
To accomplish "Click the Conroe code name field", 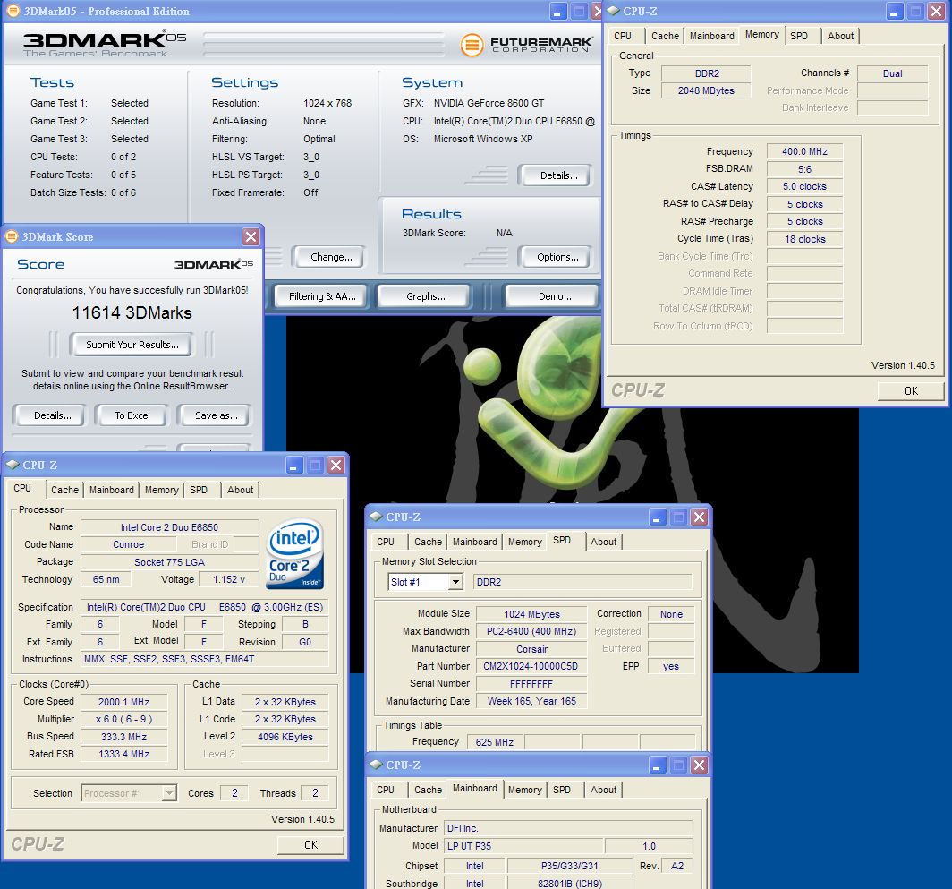I will tap(128, 544).
